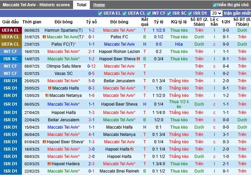Click the 5-0 score versus Beitar Jerusalem
The image size is (251, 175).
click(x=92, y=81)
